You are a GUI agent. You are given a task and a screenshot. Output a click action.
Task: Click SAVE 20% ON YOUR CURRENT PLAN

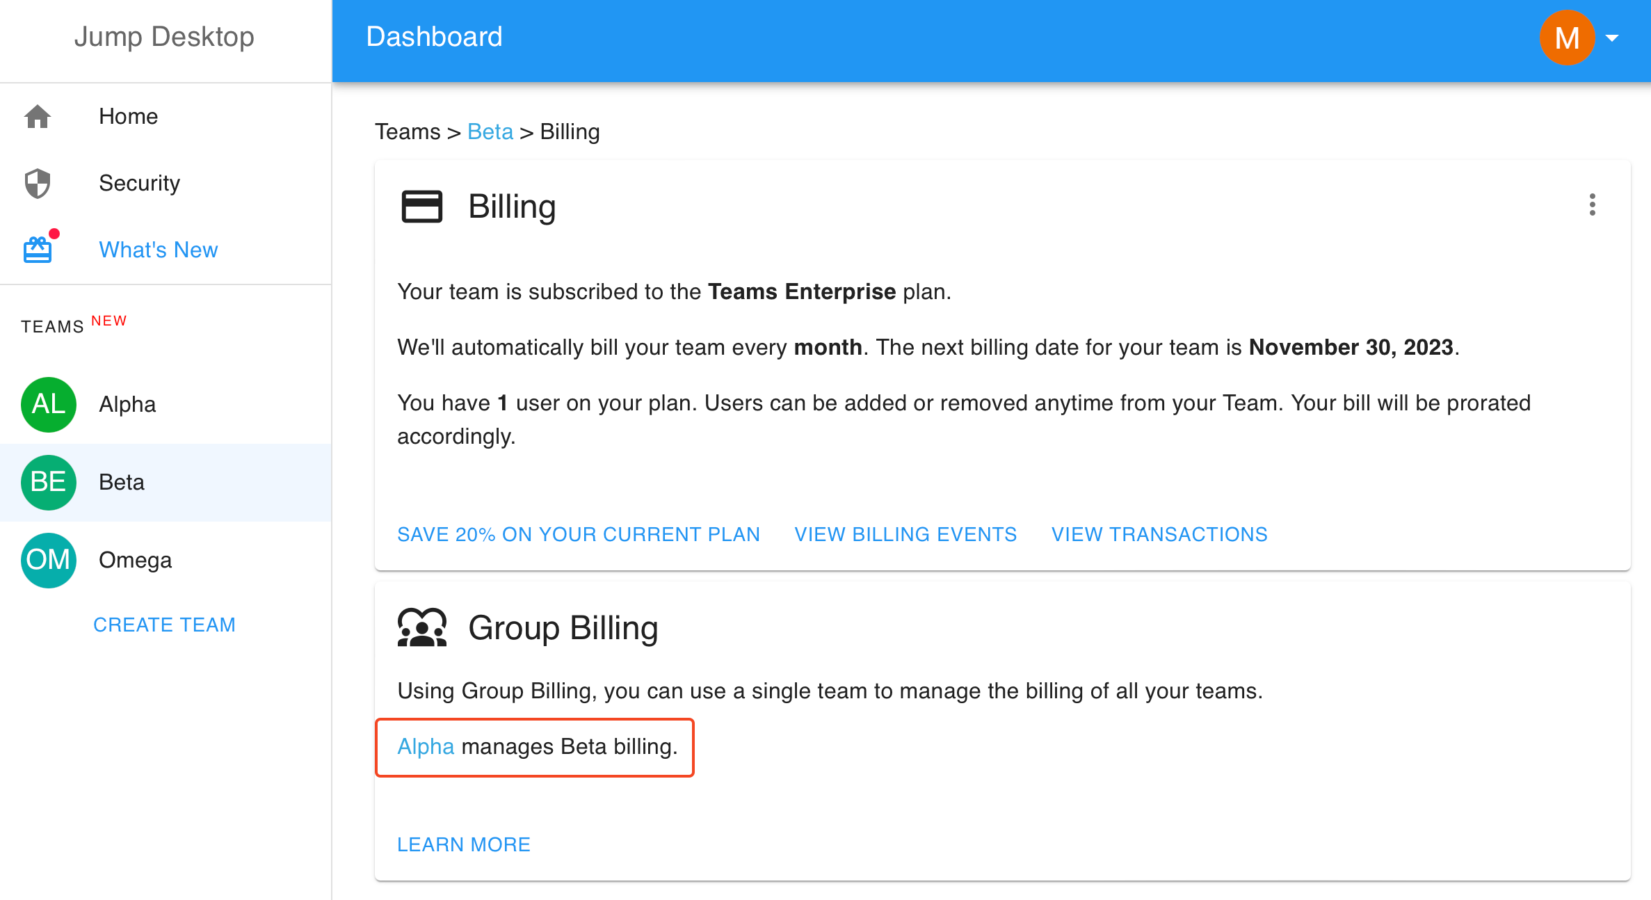coord(579,534)
